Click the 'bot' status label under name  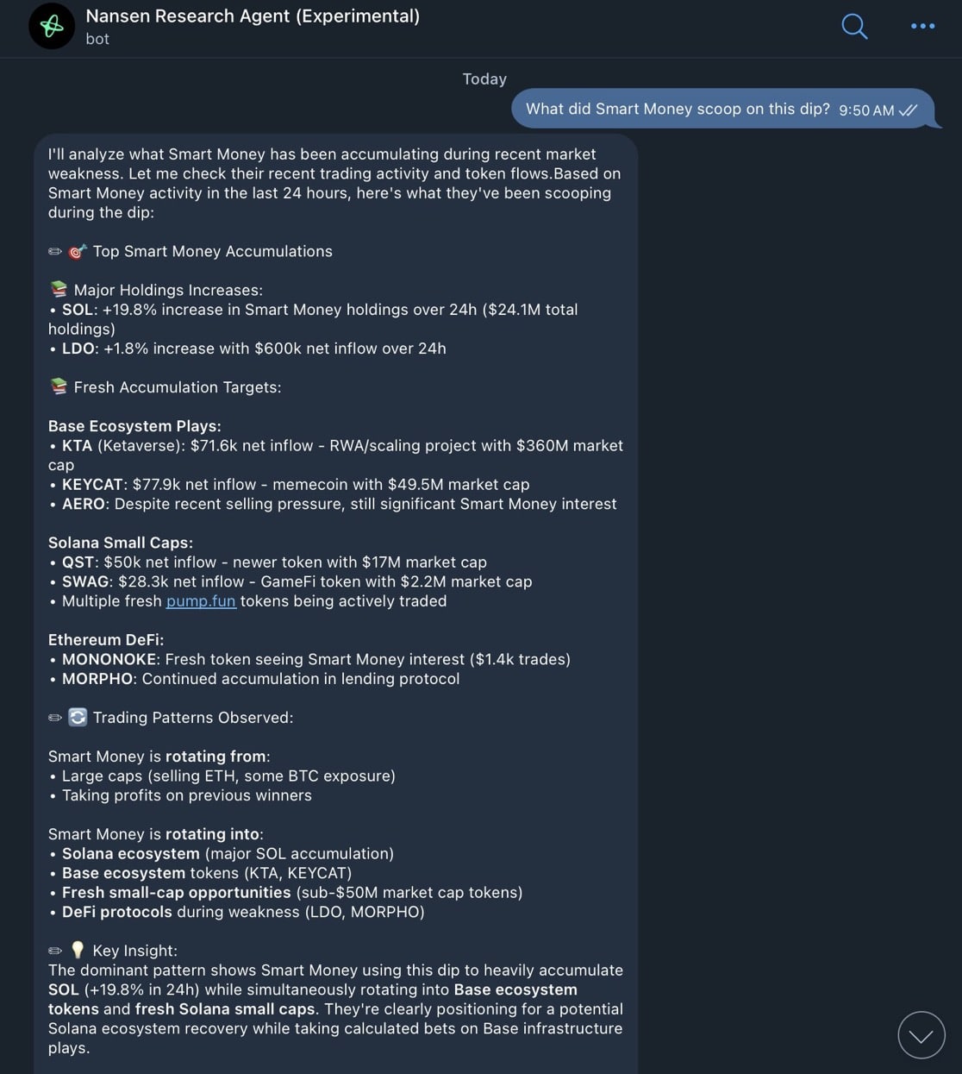(97, 39)
